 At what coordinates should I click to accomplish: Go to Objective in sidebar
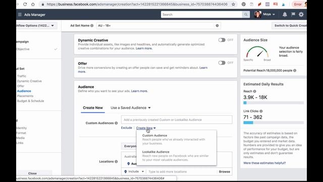23,49
